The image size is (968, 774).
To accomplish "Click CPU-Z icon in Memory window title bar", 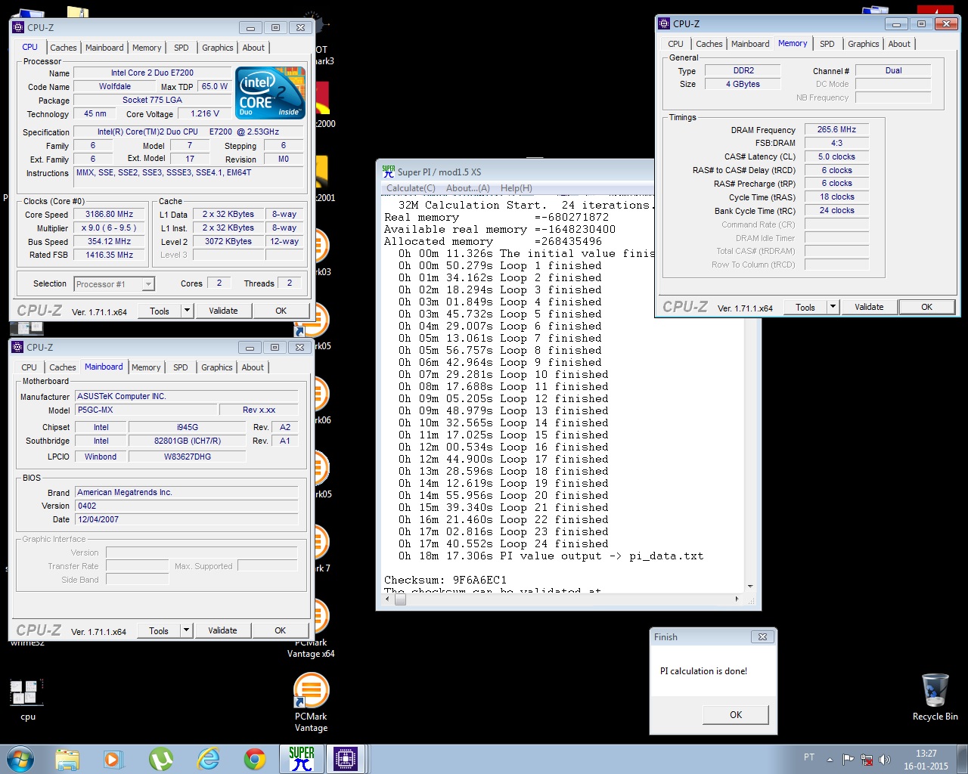I will pyautogui.click(x=664, y=23).
